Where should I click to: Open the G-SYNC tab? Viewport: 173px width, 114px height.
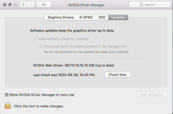86,18
